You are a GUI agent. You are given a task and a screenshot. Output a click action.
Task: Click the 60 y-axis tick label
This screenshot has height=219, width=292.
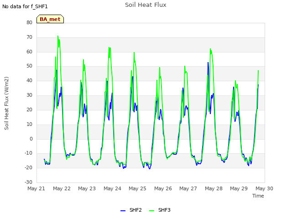(x=29, y=52)
